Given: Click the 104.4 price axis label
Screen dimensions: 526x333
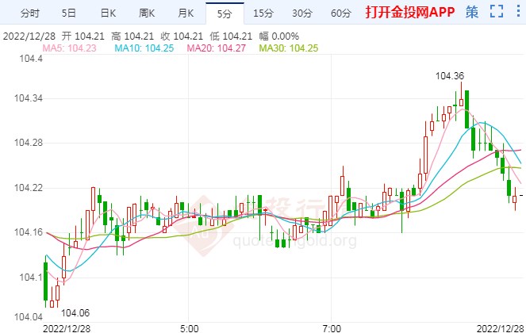Looking at the screenshot, I should click(x=31, y=59).
